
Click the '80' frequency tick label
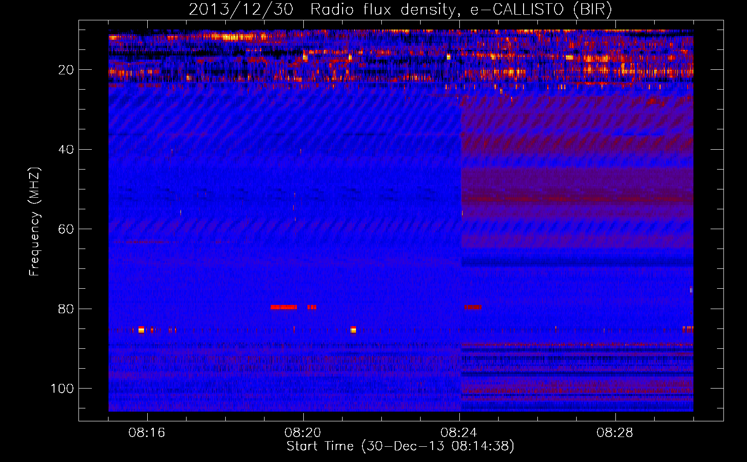pos(66,309)
